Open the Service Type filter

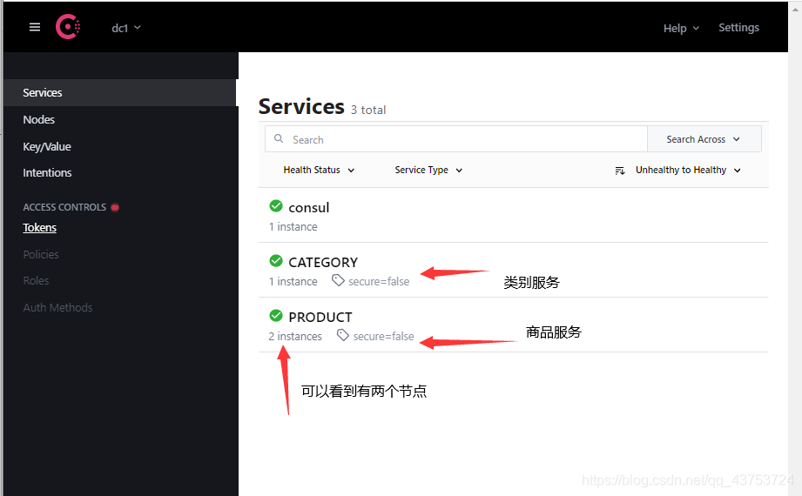point(428,170)
